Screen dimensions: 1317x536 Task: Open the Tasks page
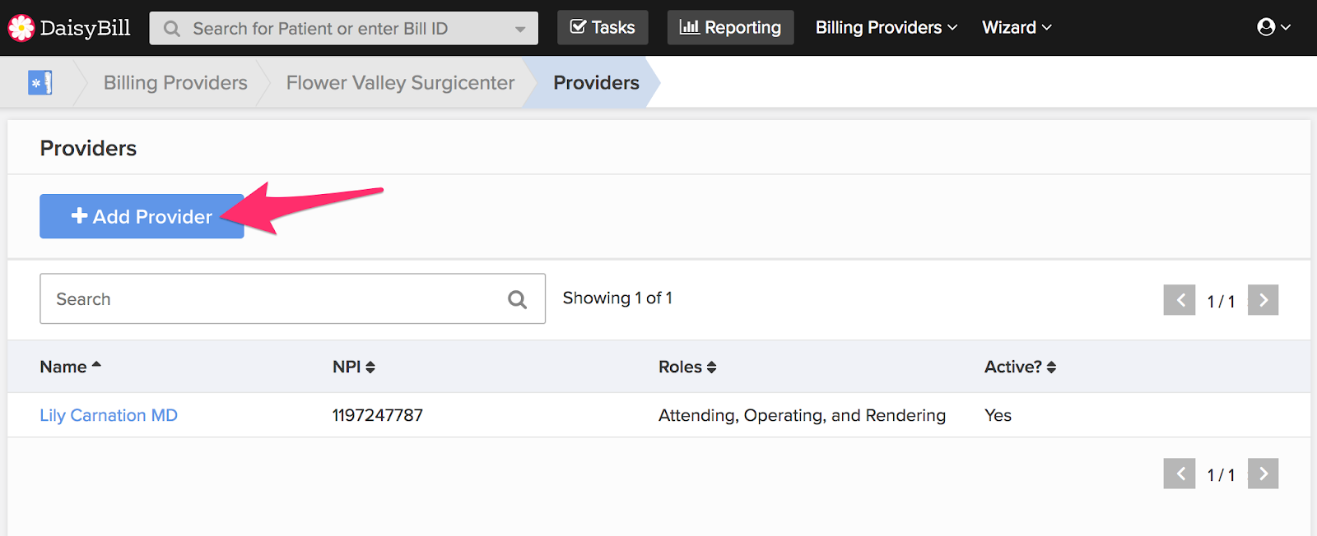603,27
